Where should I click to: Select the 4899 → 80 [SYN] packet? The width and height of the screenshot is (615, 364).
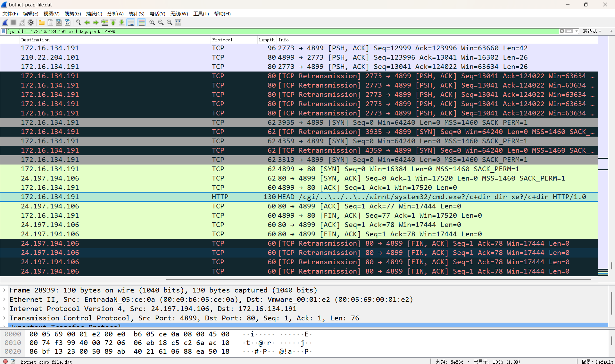tap(299, 169)
